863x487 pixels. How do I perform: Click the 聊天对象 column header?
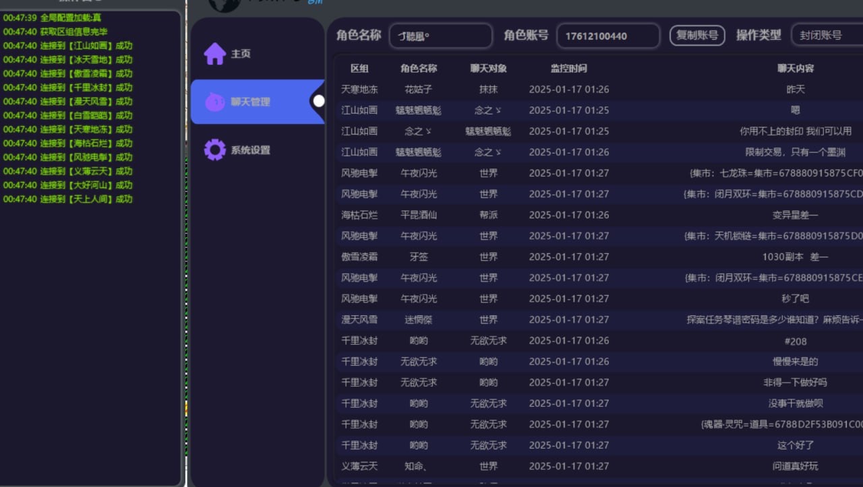coord(489,68)
